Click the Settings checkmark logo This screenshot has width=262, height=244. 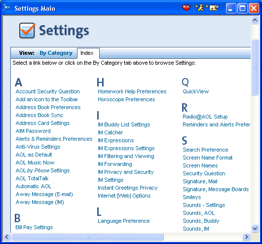(x=28, y=30)
